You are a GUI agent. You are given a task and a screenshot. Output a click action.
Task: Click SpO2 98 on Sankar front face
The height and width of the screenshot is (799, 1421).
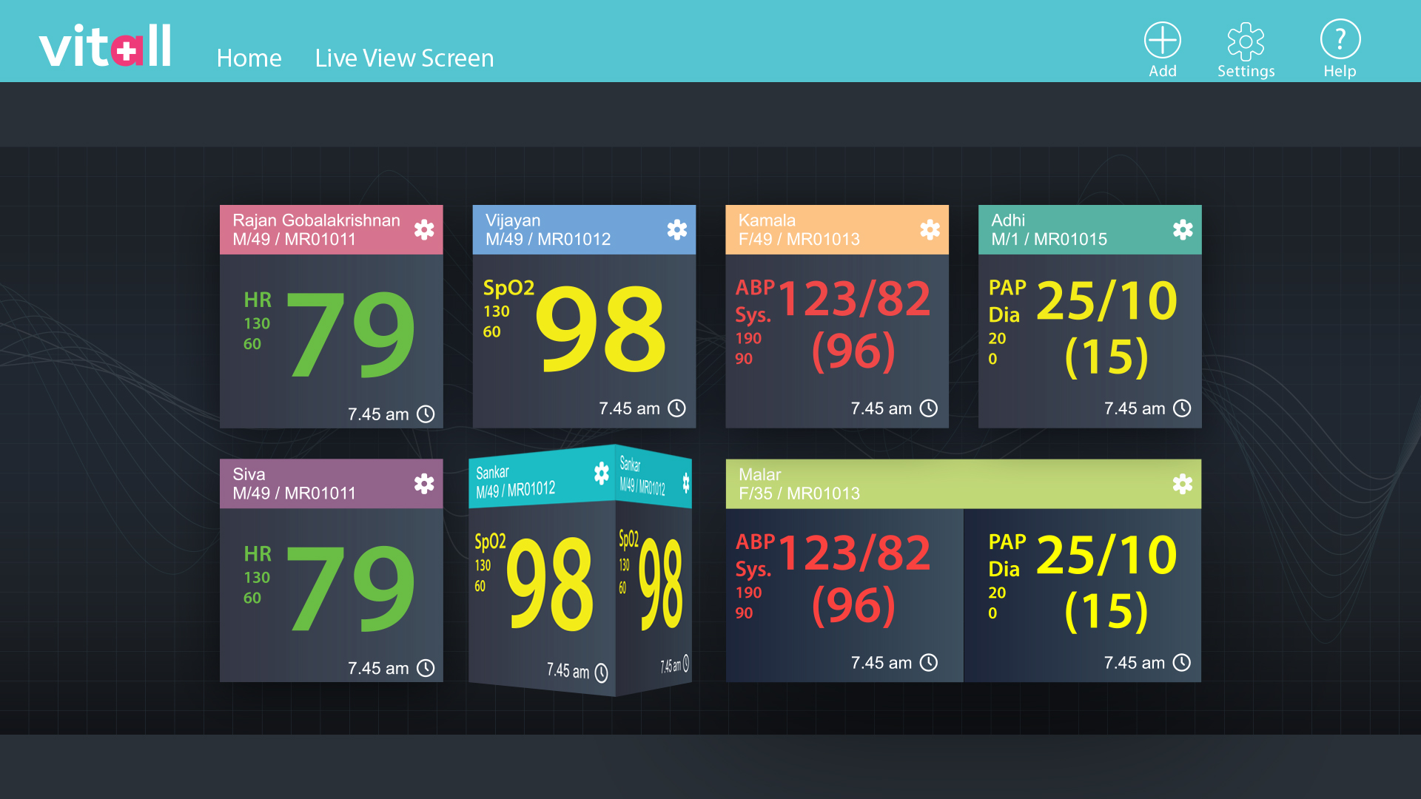(x=550, y=584)
